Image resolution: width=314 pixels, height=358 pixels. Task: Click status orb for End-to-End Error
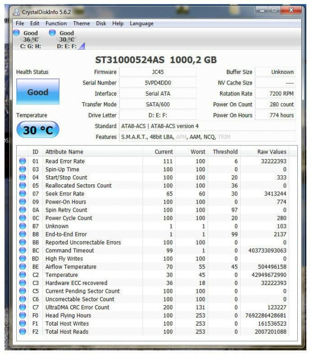[x=23, y=234]
